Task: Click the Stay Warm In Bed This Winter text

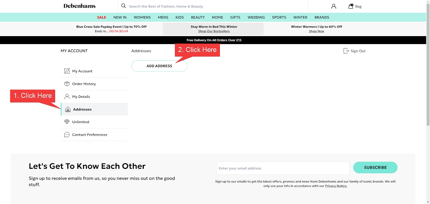Action: (x=214, y=27)
